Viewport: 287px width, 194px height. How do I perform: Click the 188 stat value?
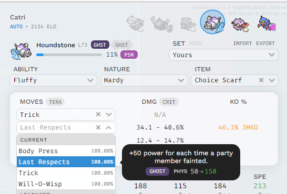coord(140,186)
